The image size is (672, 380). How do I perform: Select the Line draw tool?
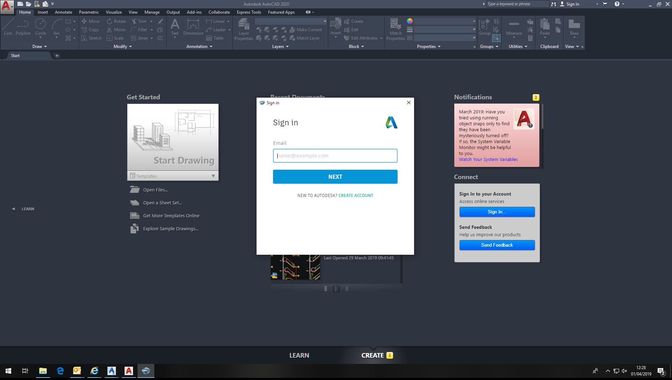(8, 25)
